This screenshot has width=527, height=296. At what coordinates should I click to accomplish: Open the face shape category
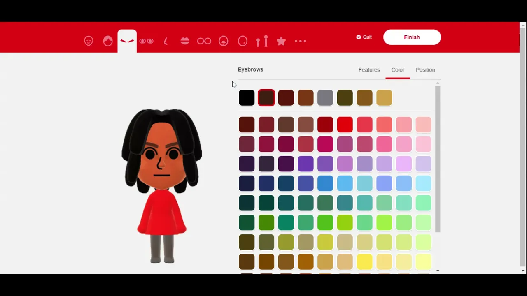(x=89, y=41)
